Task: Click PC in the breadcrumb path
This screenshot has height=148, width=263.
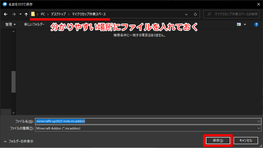Action: [x=43, y=14]
